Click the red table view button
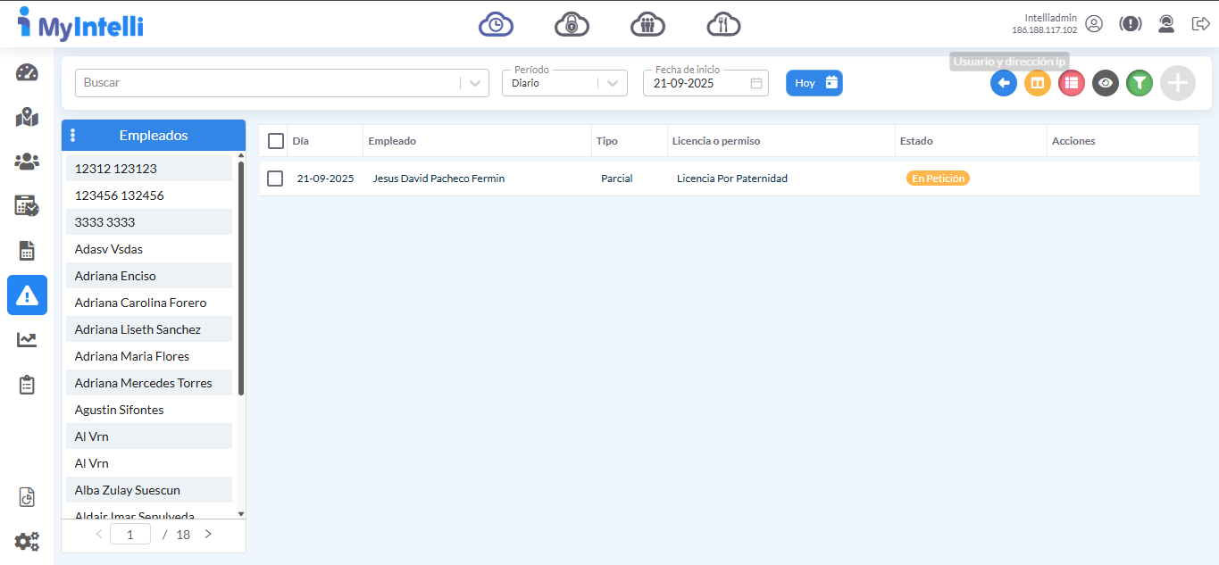The image size is (1219, 565). (1071, 83)
